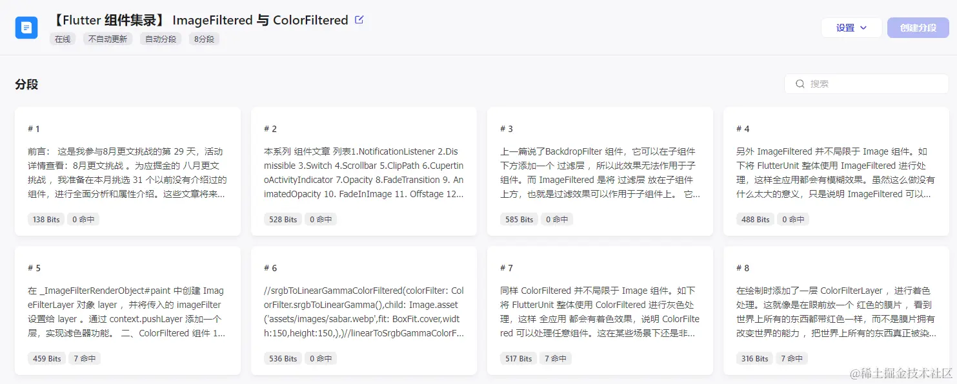Image resolution: width=957 pixels, height=384 pixels.
Task: Click the 不自动更新 tag
Action: [108, 39]
